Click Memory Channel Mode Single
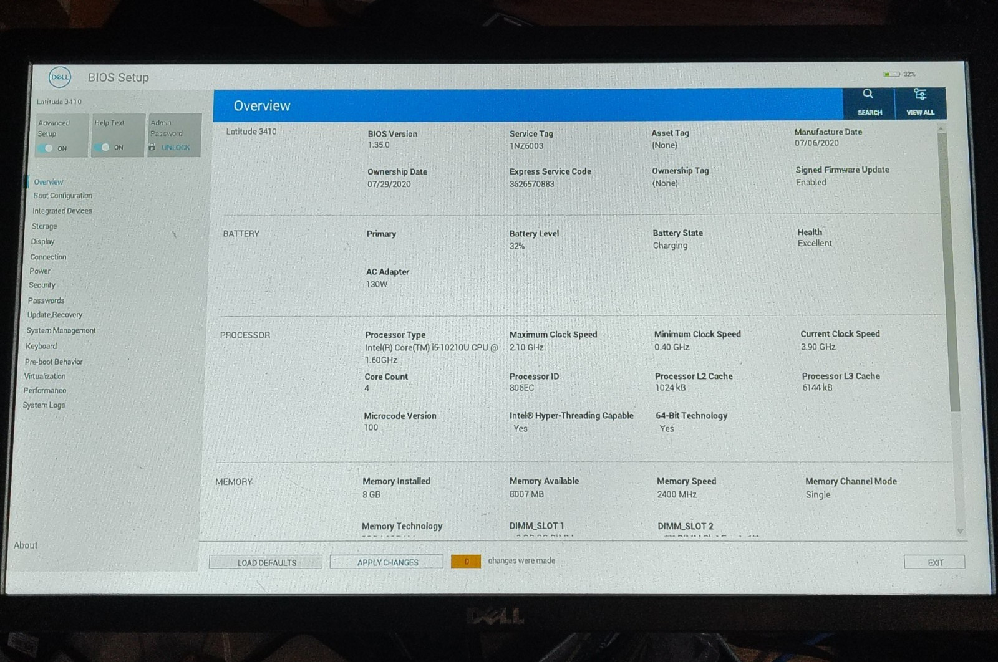 click(818, 495)
